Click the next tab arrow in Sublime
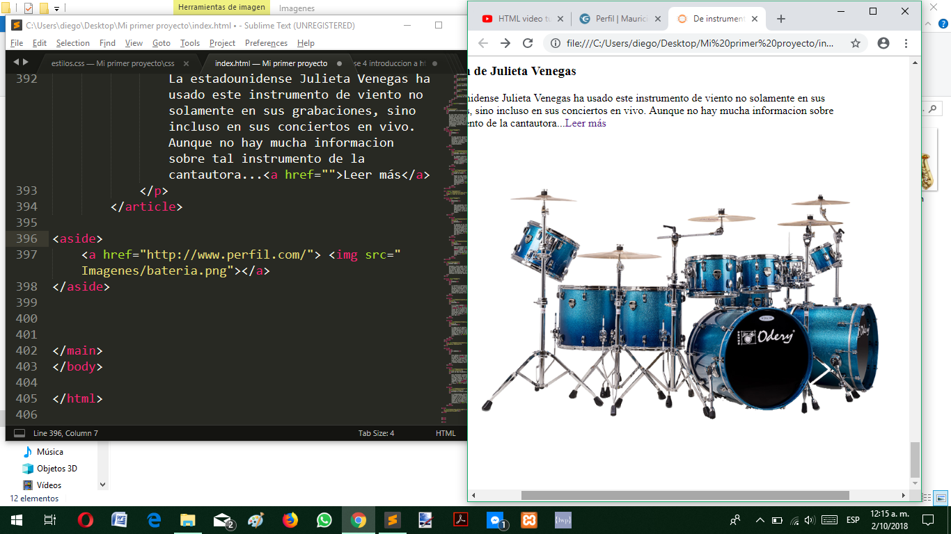Image resolution: width=951 pixels, height=534 pixels. [x=26, y=63]
